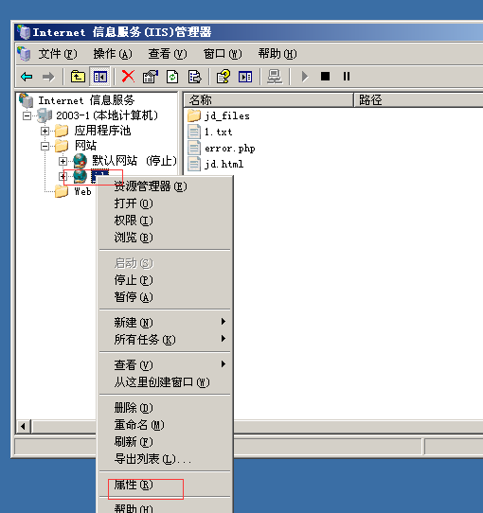The image size is (483, 513).
Task: Choose 重命名(M) from context menu
Action: 165,425
